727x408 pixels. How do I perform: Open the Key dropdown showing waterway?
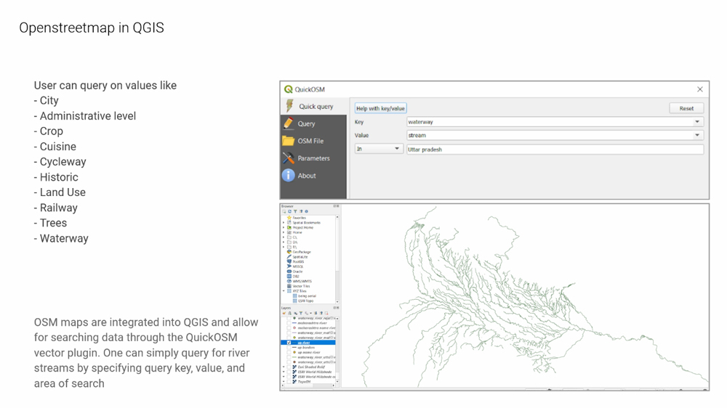pyautogui.click(x=696, y=122)
